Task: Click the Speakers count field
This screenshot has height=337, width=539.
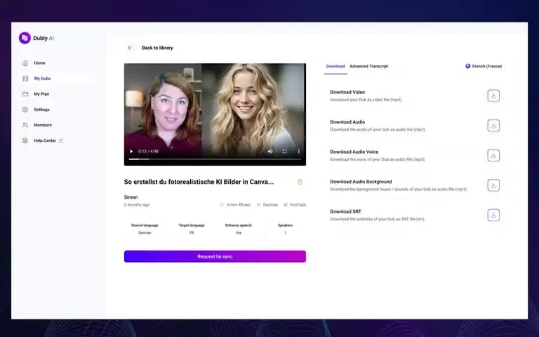Action: click(285, 229)
